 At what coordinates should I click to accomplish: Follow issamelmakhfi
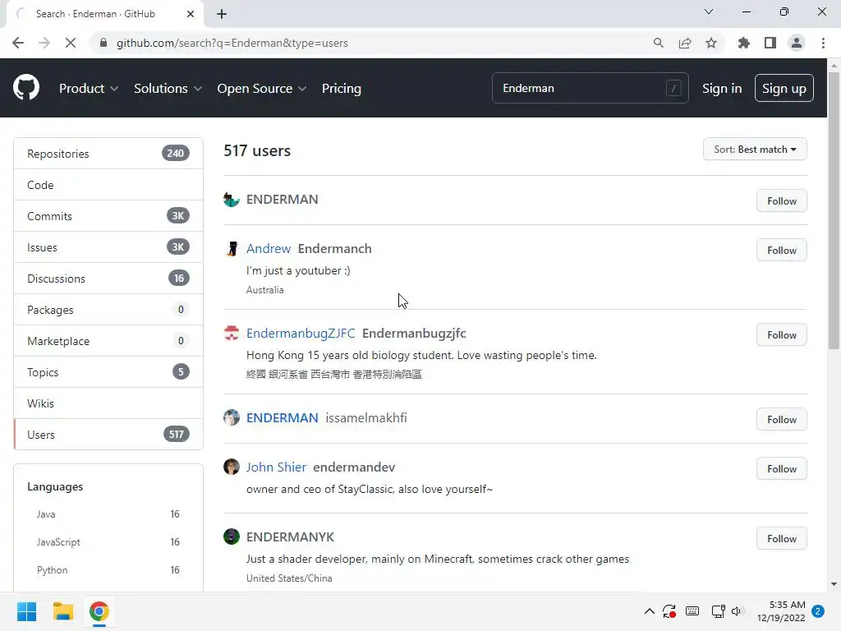782,420
